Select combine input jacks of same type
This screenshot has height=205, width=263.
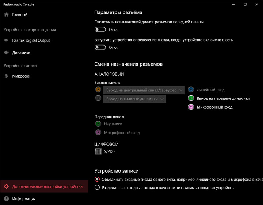97,179
